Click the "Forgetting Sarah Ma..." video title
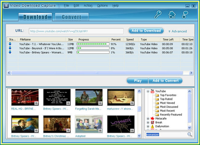 [x=88, y=109]
